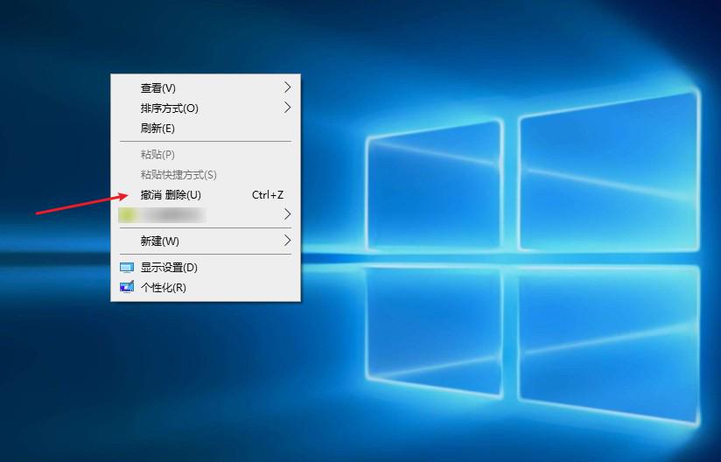The width and height of the screenshot is (721, 462).
Task: Click the Ctrl+Z shortcut text
Action: click(x=268, y=195)
